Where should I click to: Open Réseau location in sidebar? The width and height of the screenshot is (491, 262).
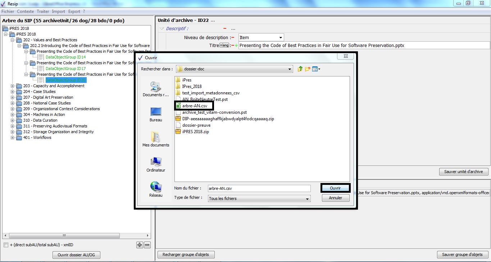pyautogui.click(x=156, y=190)
